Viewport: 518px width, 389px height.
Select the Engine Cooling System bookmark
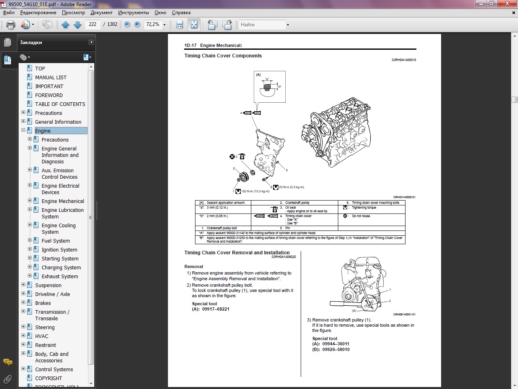[x=59, y=229]
